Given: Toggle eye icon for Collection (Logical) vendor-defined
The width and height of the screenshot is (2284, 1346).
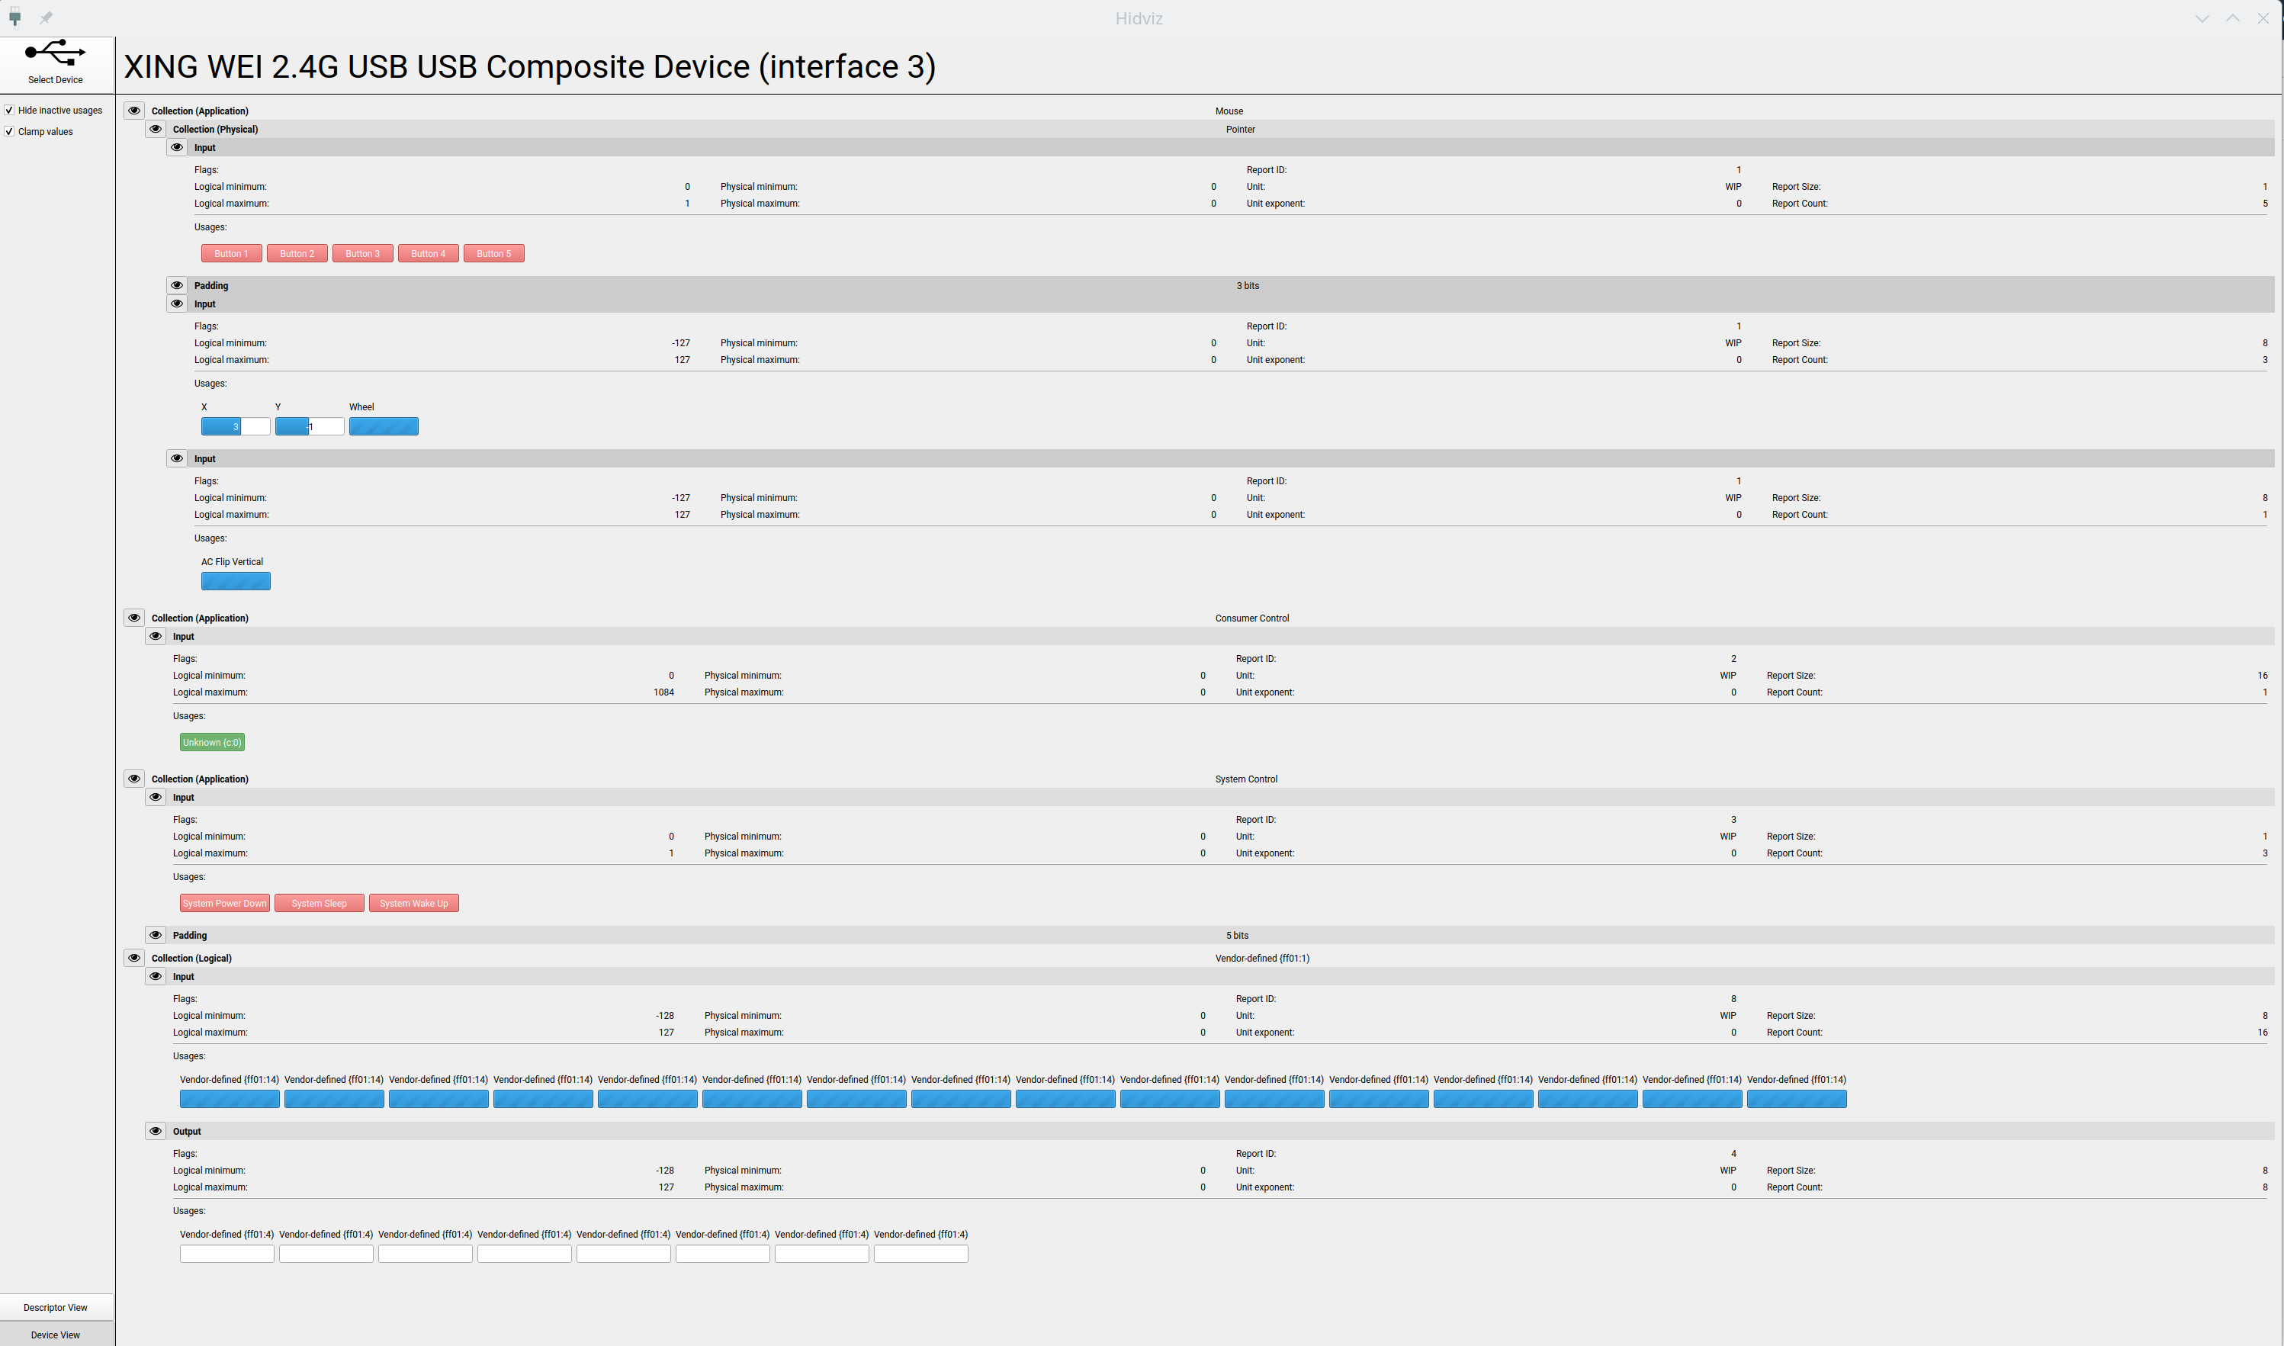Looking at the screenshot, I should [133, 958].
